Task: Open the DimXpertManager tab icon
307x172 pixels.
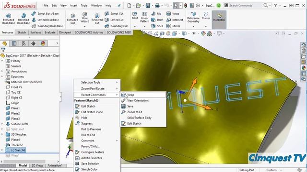Action: point(33,43)
